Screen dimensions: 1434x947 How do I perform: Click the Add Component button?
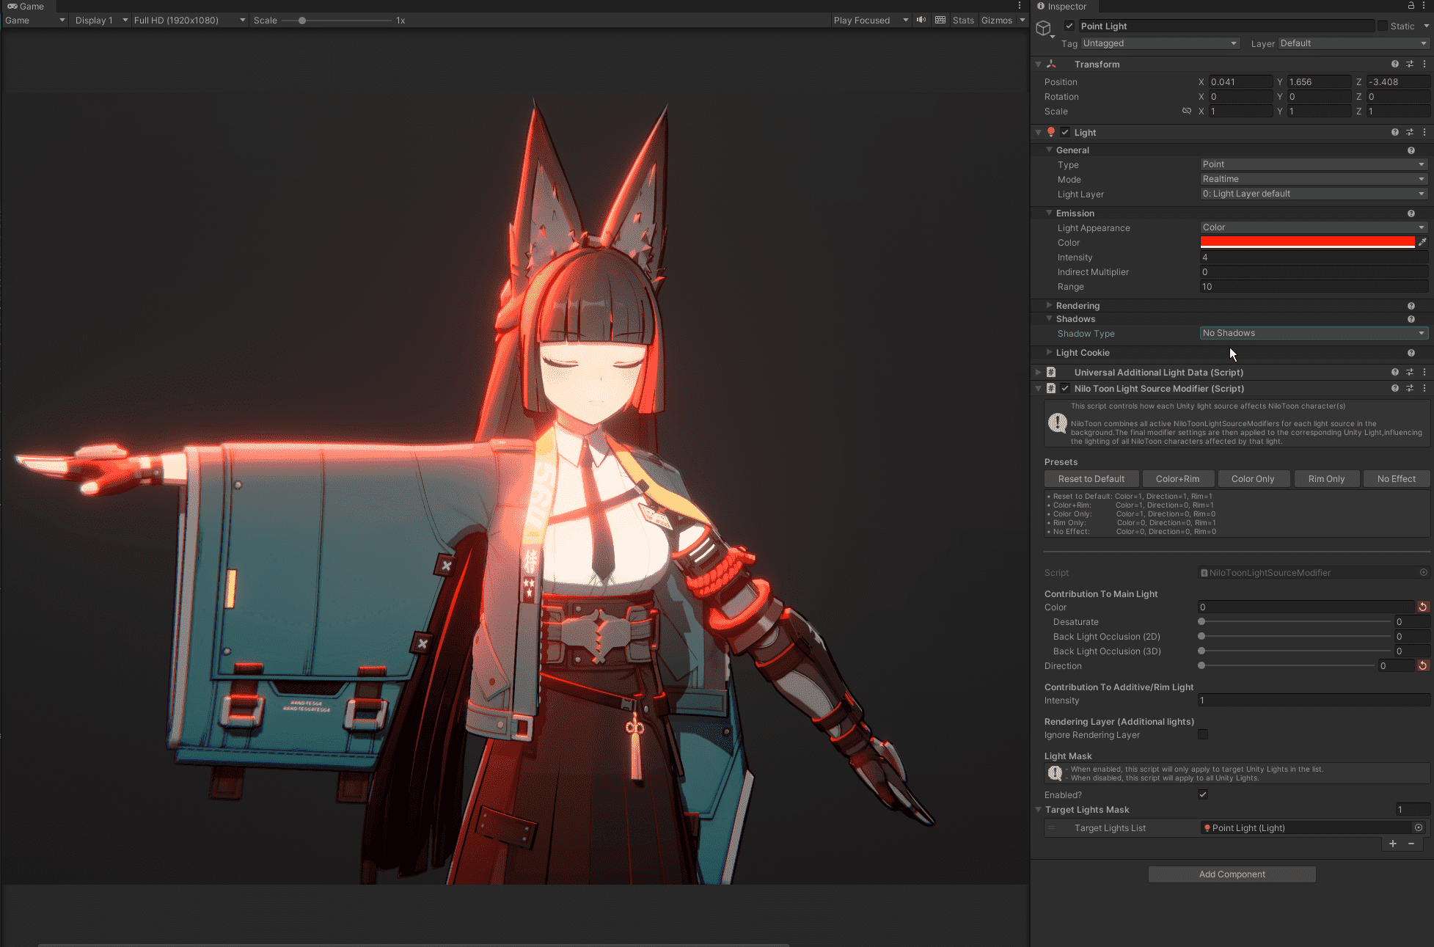tap(1232, 874)
